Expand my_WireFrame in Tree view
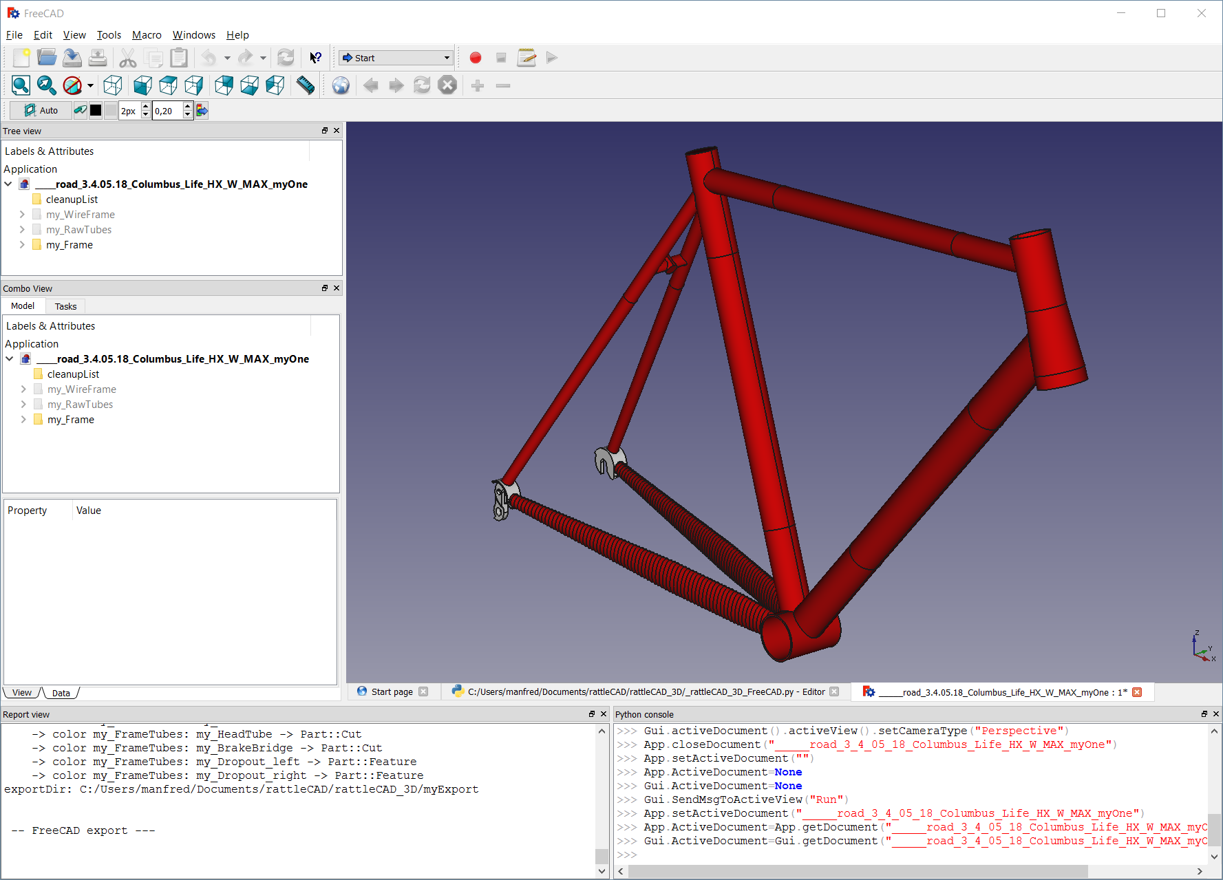The width and height of the screenshot is (1223, 880). click(x=22, y=215)
